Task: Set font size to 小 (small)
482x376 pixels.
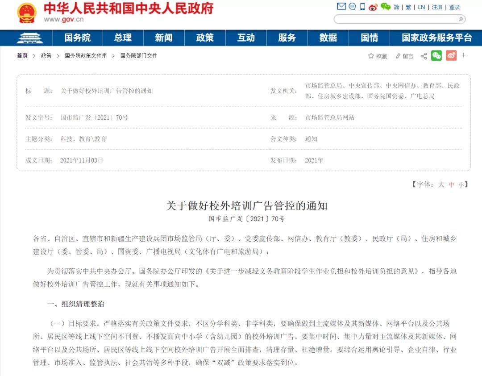Action: pyautogui.click(x=461, y=184)
